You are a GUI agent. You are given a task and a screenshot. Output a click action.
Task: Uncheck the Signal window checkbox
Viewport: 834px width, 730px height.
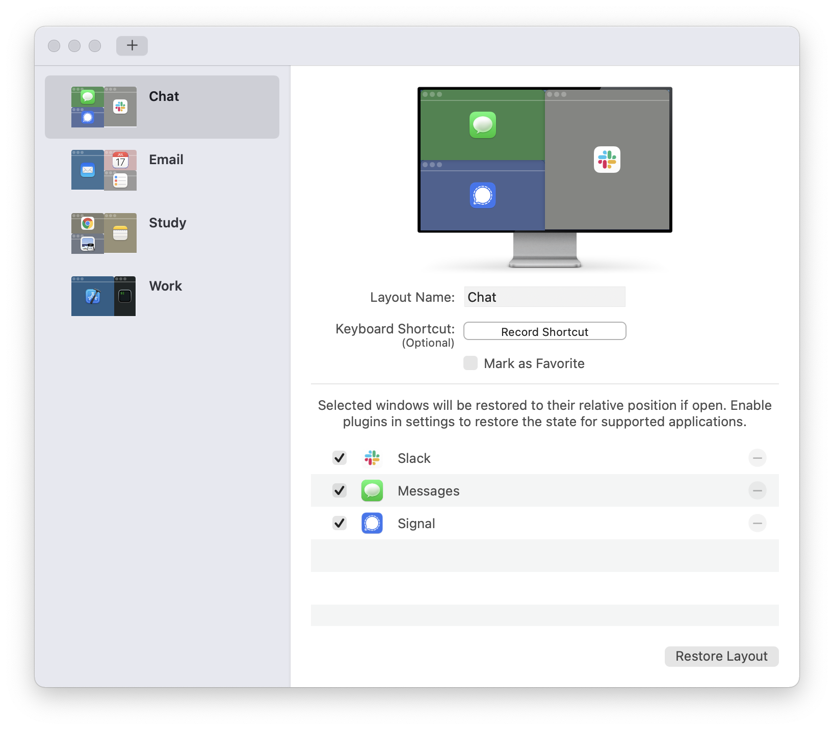340,523
